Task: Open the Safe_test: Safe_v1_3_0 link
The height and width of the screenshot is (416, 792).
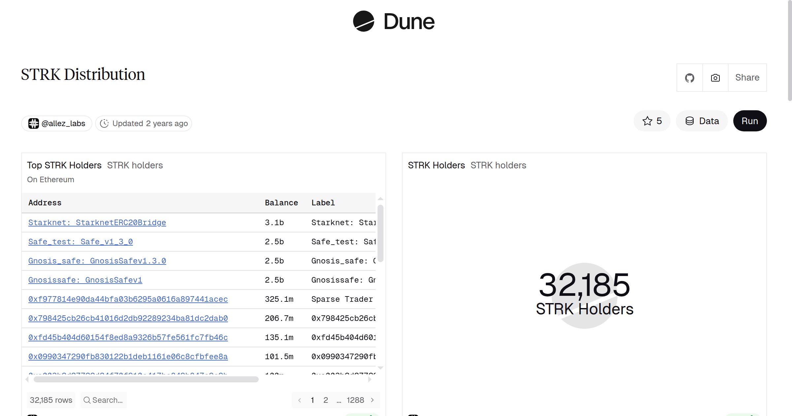Action: (80, 242)
